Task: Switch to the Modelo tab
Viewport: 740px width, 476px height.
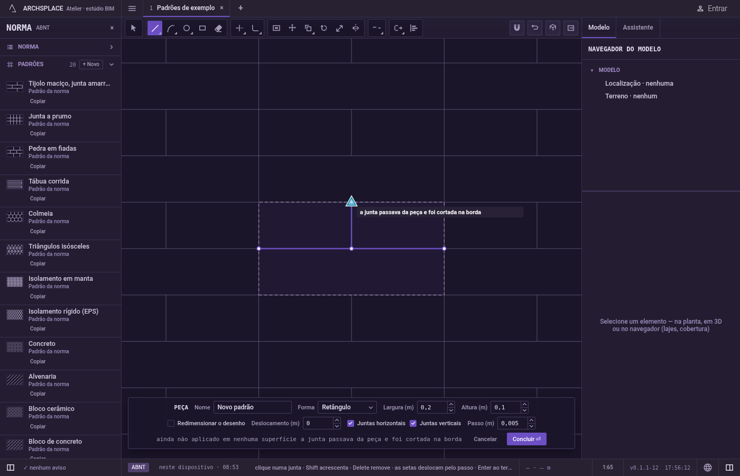Action: (x=599, y=28)
